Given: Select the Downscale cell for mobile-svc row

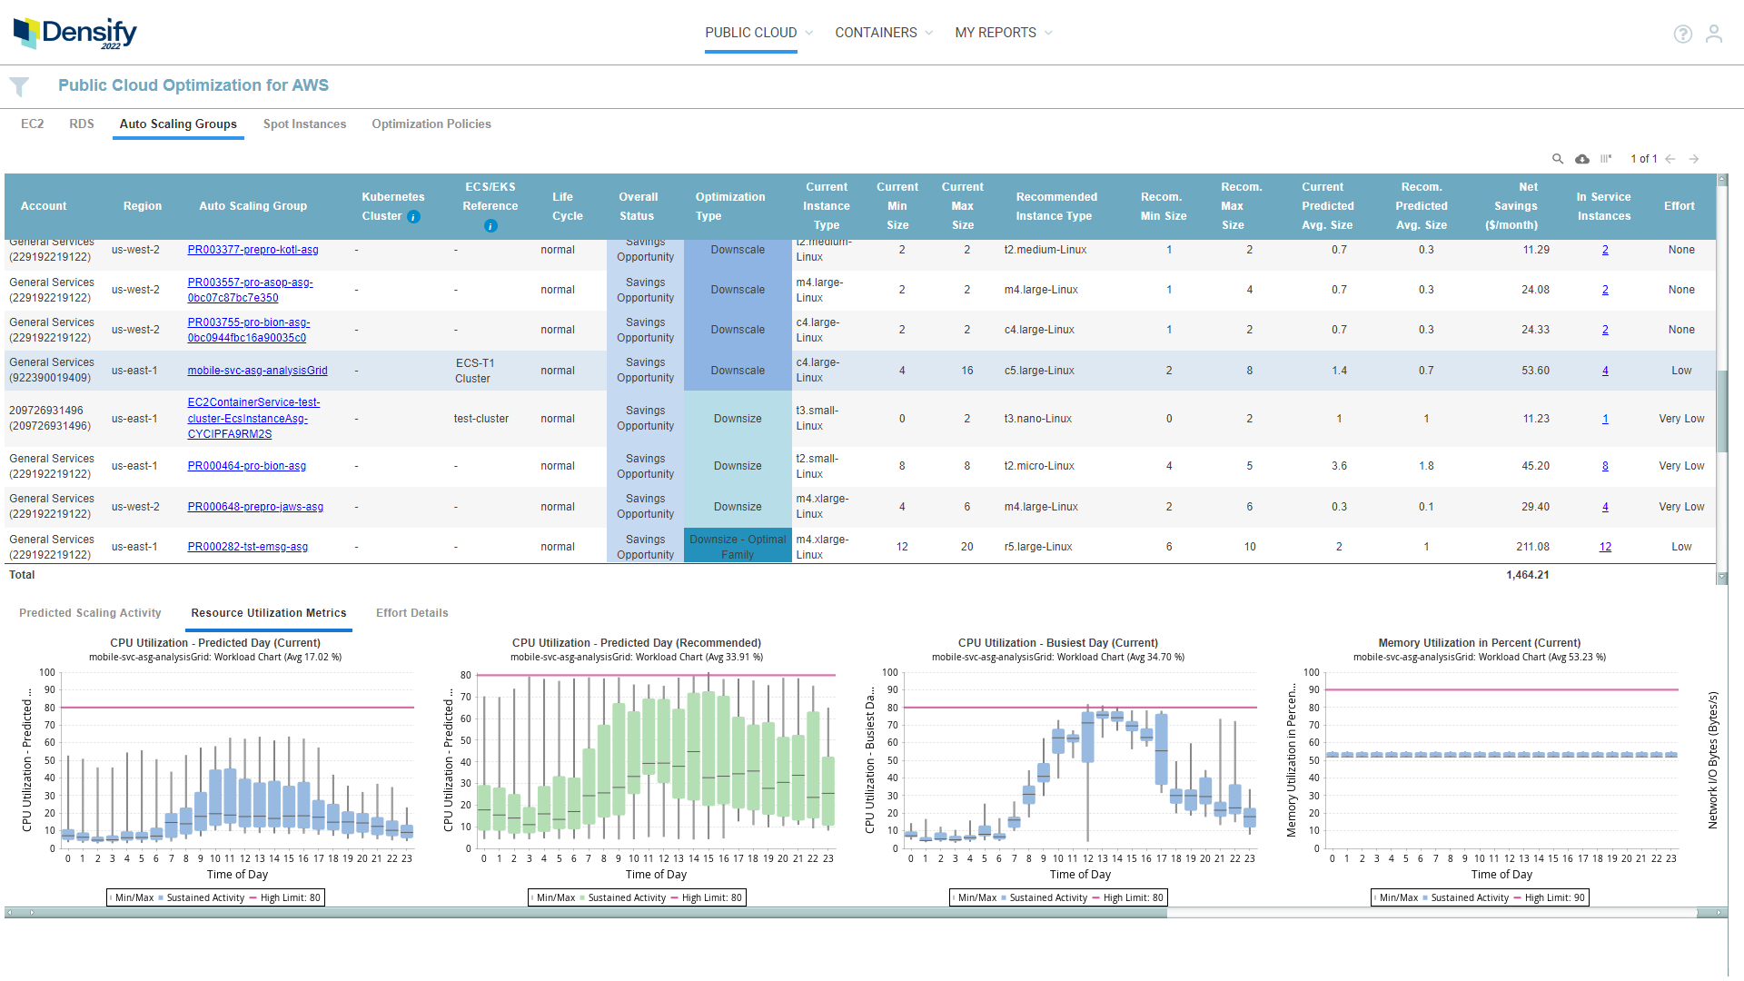Looking at the screenshot, I should (x=738, y=371).
